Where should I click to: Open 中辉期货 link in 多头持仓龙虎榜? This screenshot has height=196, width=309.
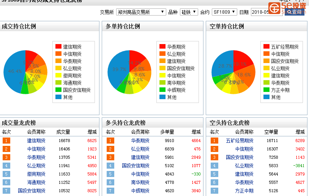(x=140, y=191)
